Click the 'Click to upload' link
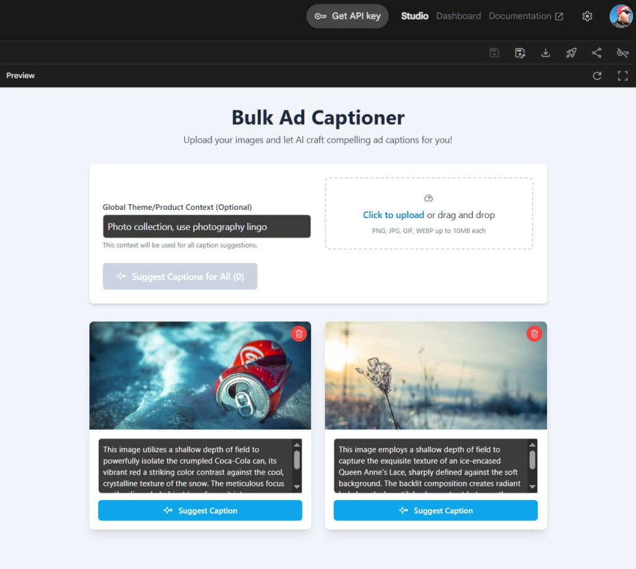 coord(393,215)
